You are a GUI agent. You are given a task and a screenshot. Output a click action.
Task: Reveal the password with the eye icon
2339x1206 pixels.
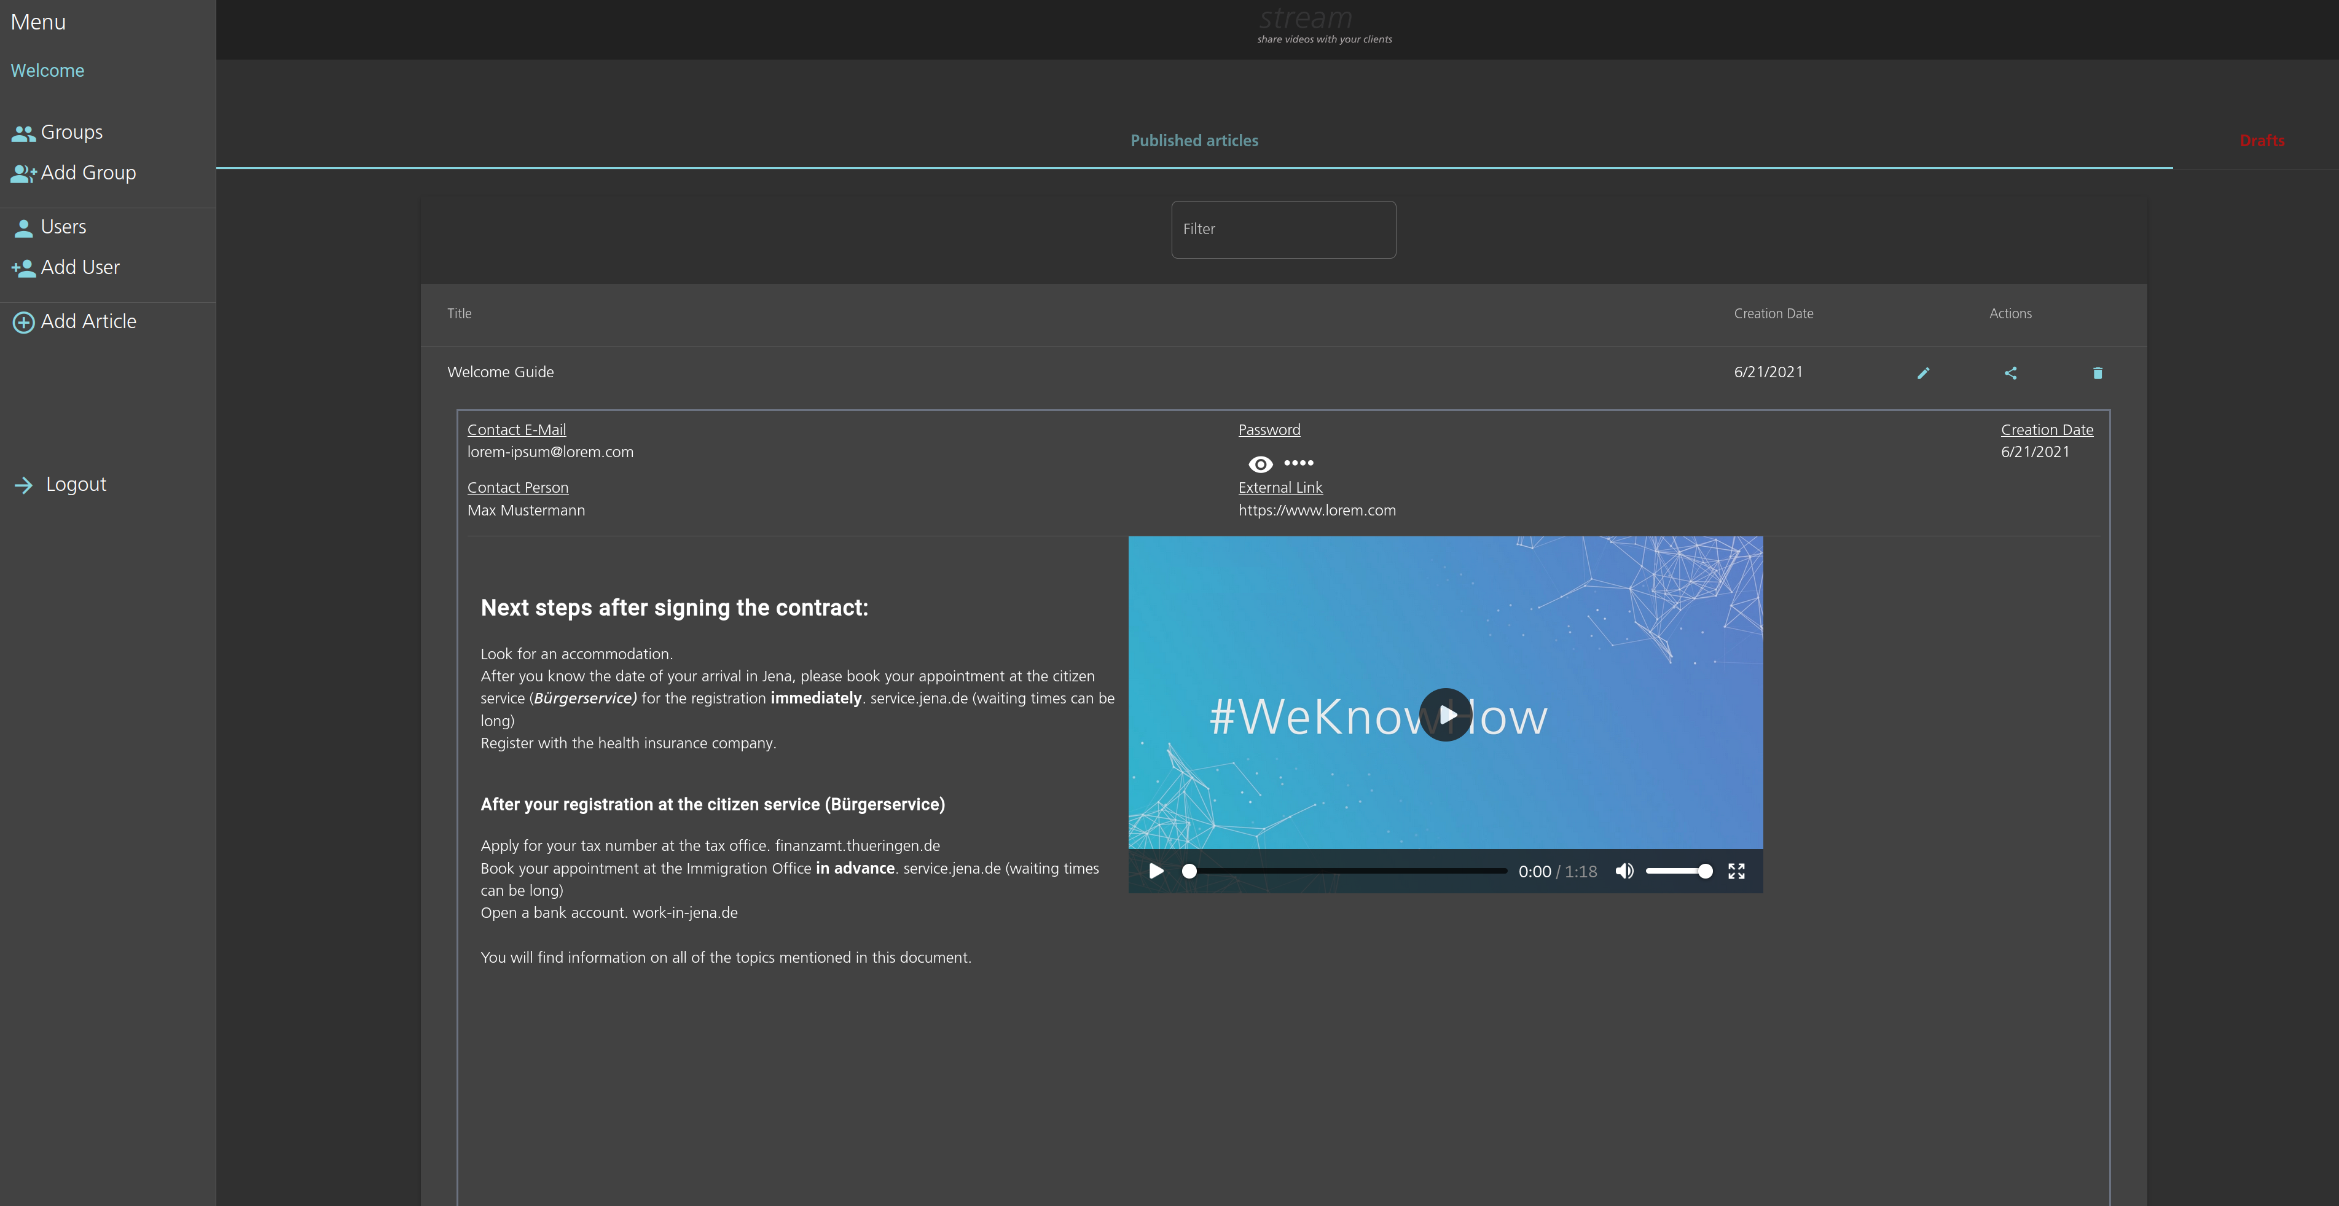[1260, 464]
